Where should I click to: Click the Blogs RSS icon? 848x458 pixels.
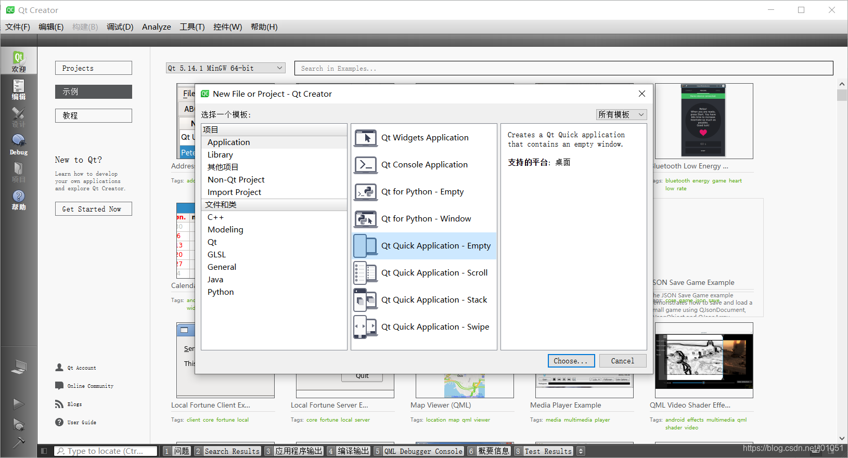point(59,404)
